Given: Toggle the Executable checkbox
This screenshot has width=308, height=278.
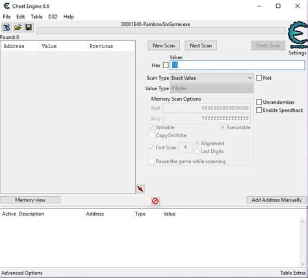Looking at the screenshot, I should 223,127.
